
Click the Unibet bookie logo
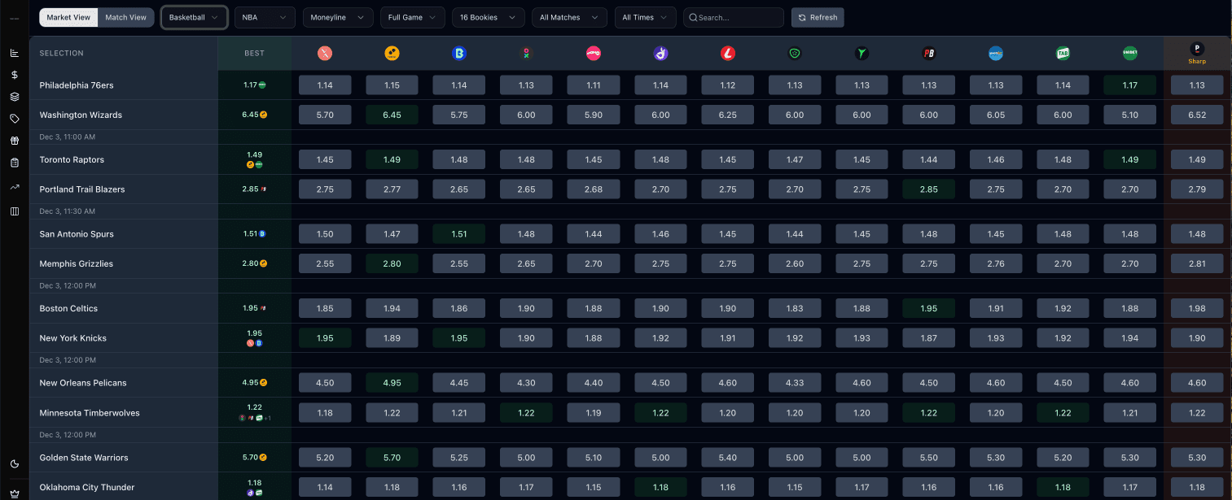(x=1129, y=54)
